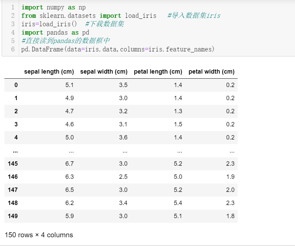The width and height of the screenshot is (295, 246).
Task: Click sepal width value 3.4 in row 148
Action: click(x=123, y=203)
